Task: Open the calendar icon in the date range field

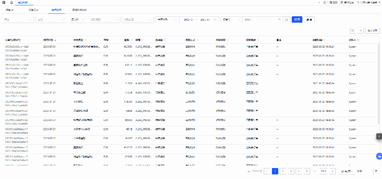Action: 215,20
